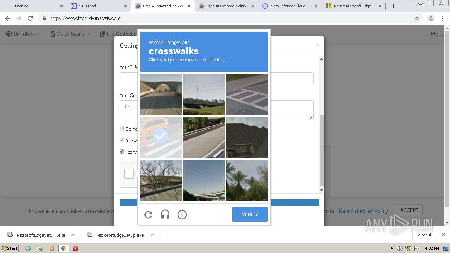Switch to the Untitled tab
The width and height of the screenshot is (450, 253).
point(33,6)
